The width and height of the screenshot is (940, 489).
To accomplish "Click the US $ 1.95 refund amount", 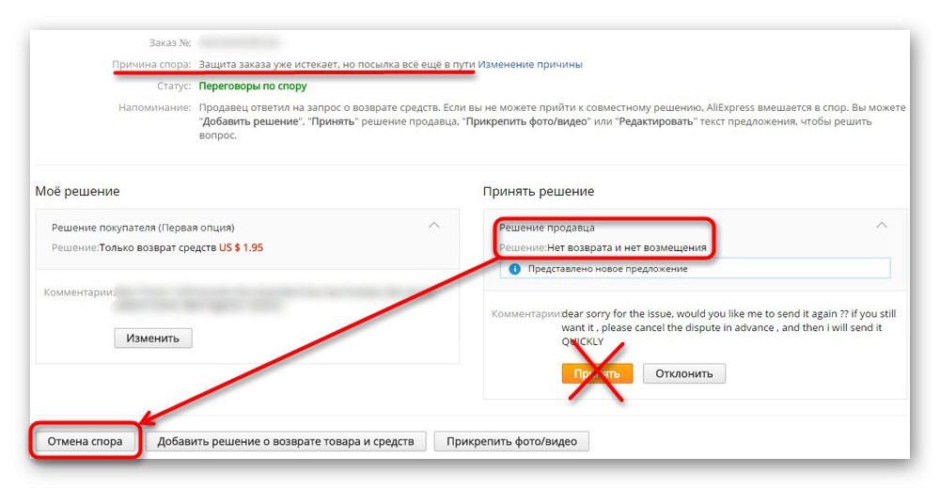I will pyautogui.click(x=241, y=247).
